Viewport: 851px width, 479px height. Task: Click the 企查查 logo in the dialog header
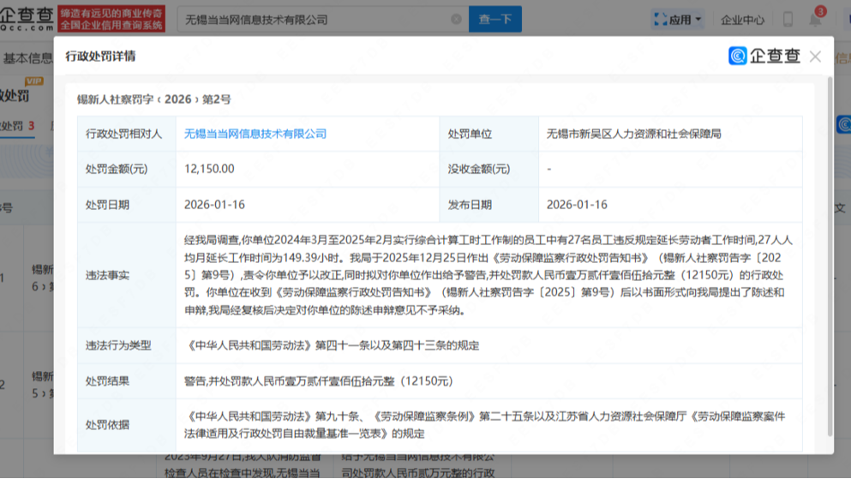764,57
